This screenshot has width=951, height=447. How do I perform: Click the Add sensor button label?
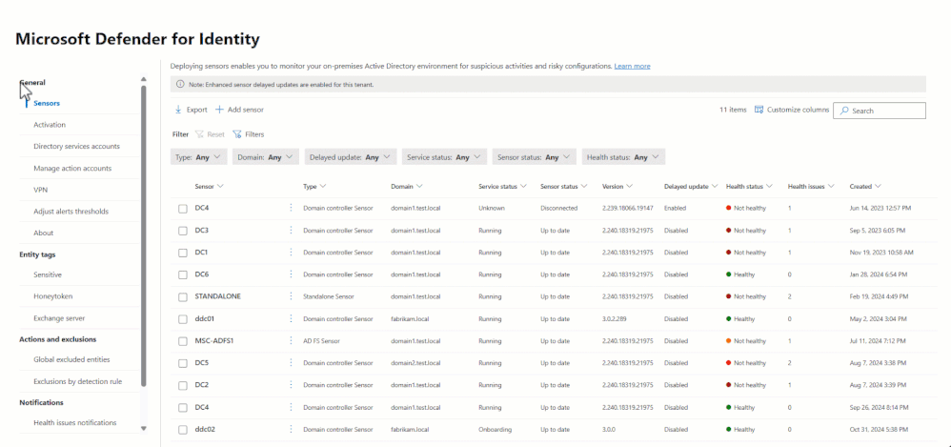coord(246,110)
